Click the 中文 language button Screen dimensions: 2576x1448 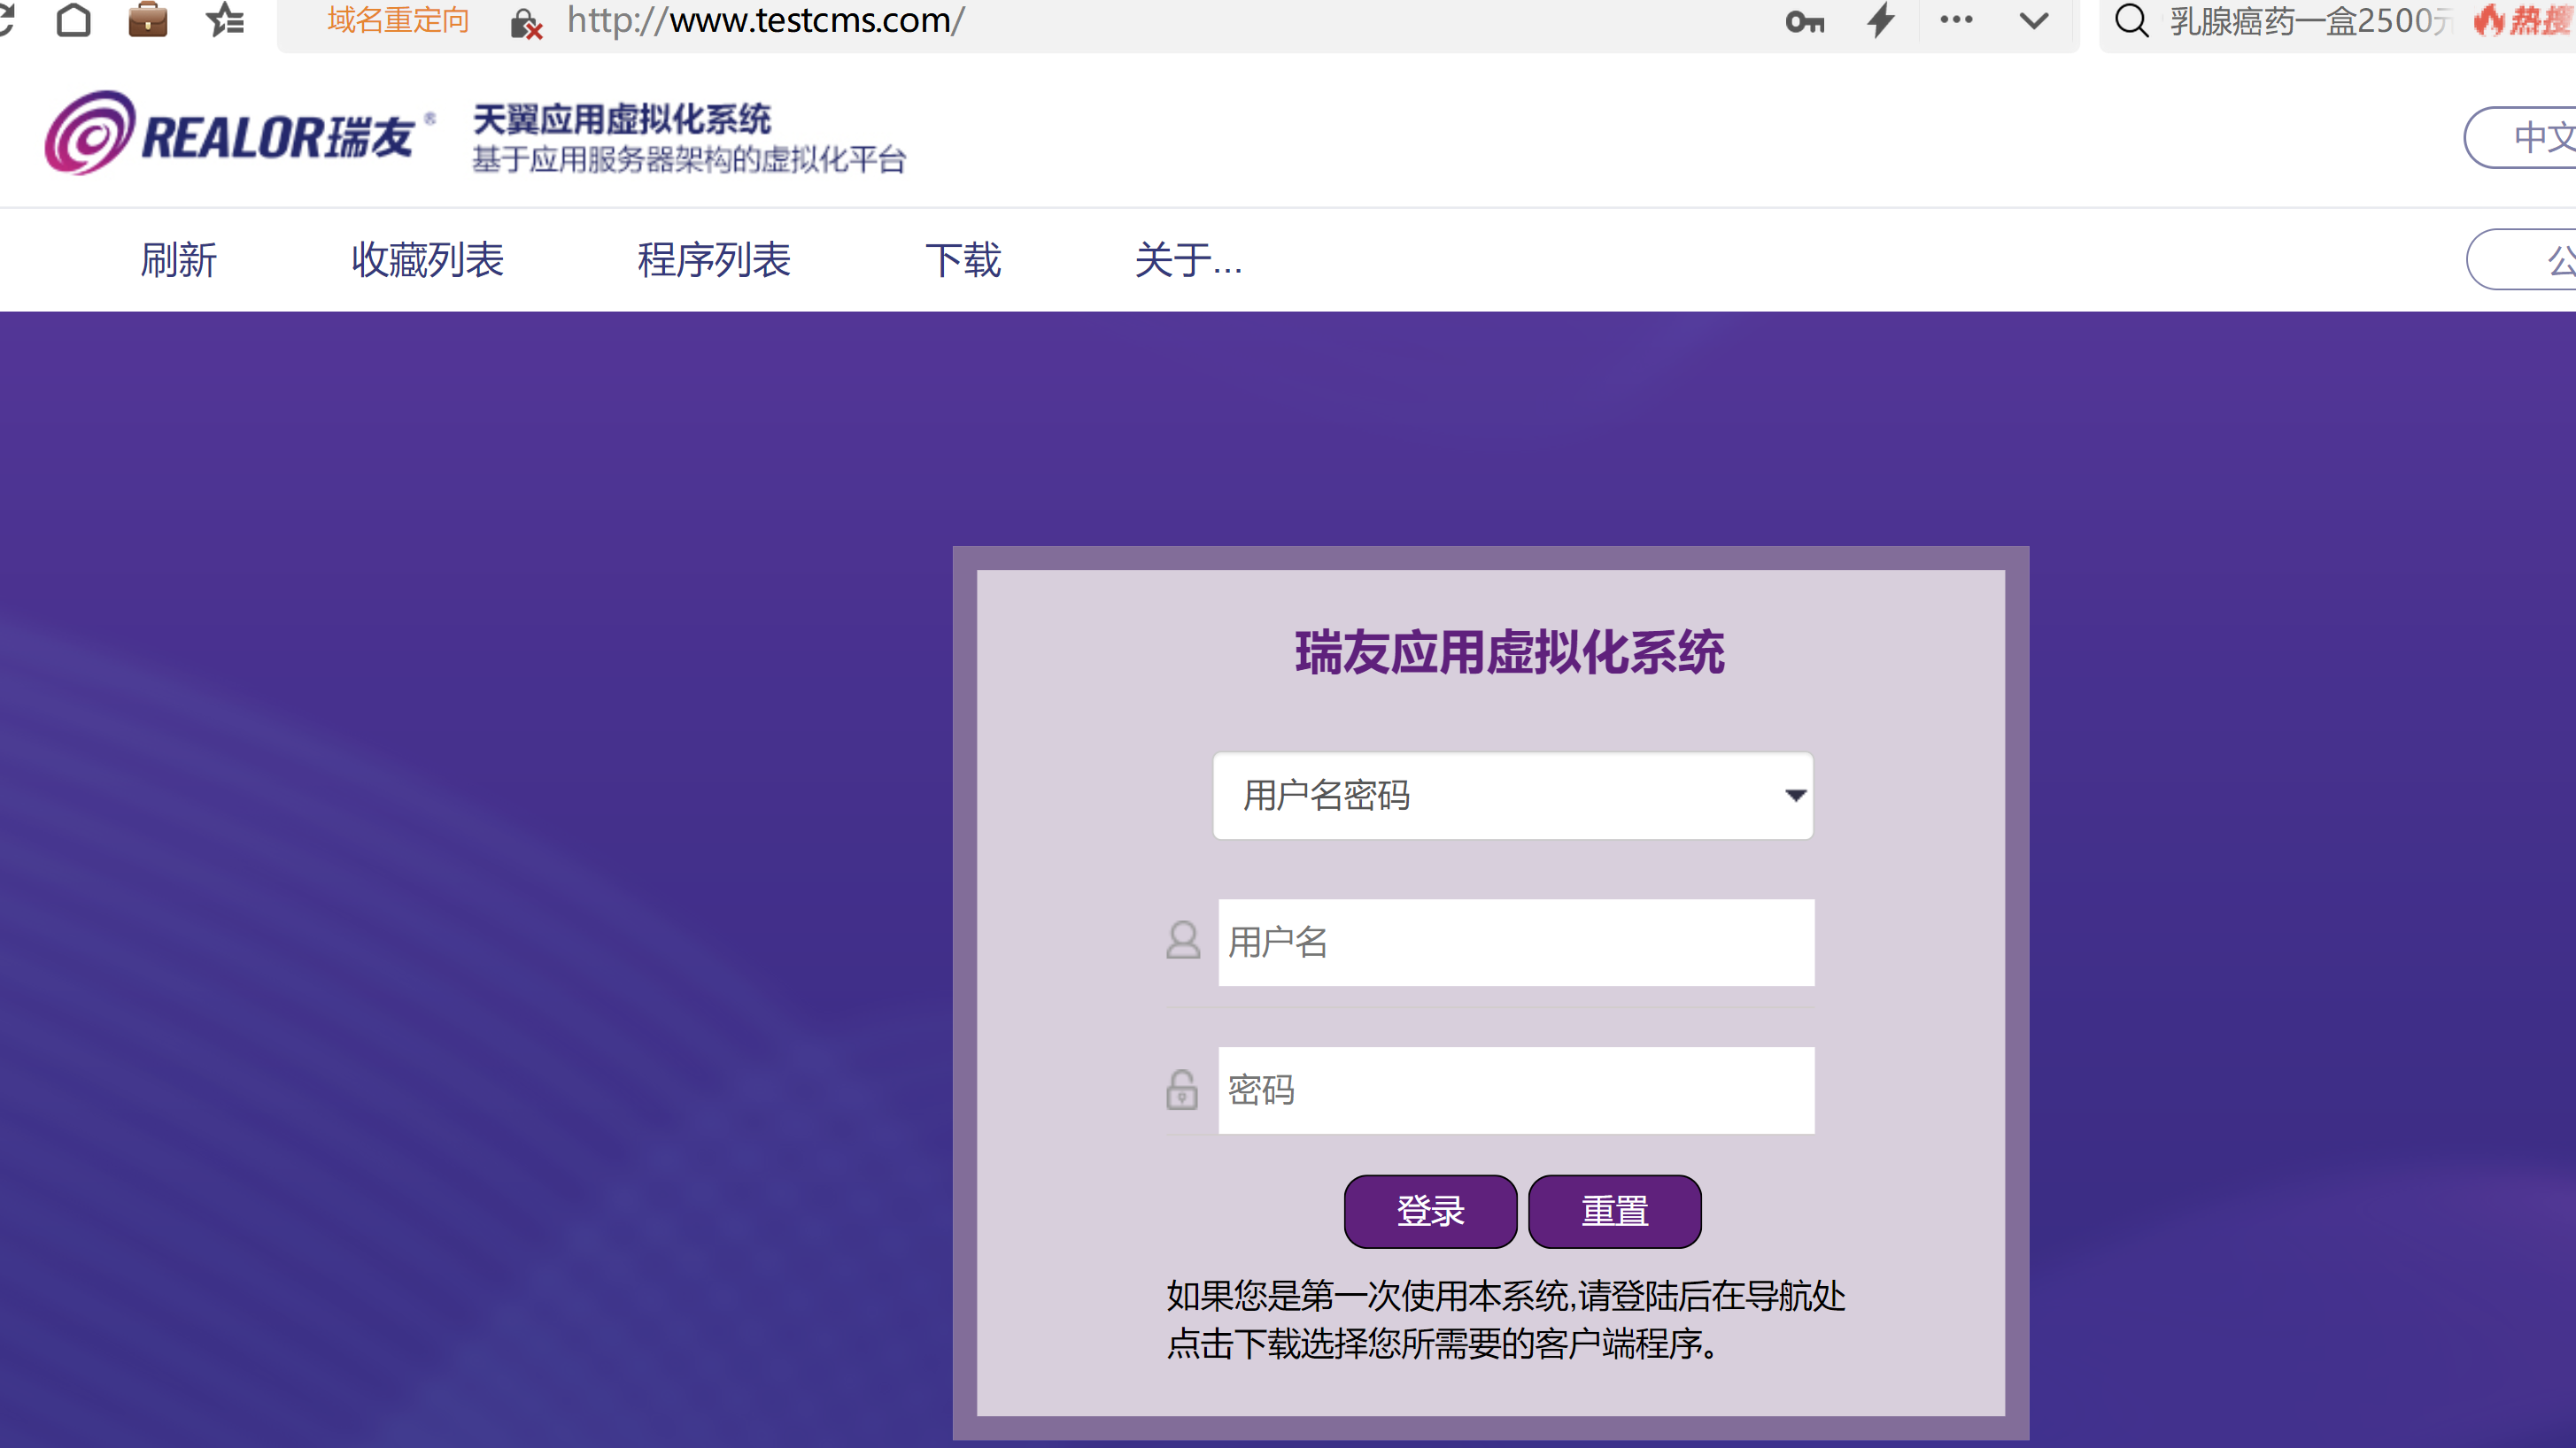2520,137
